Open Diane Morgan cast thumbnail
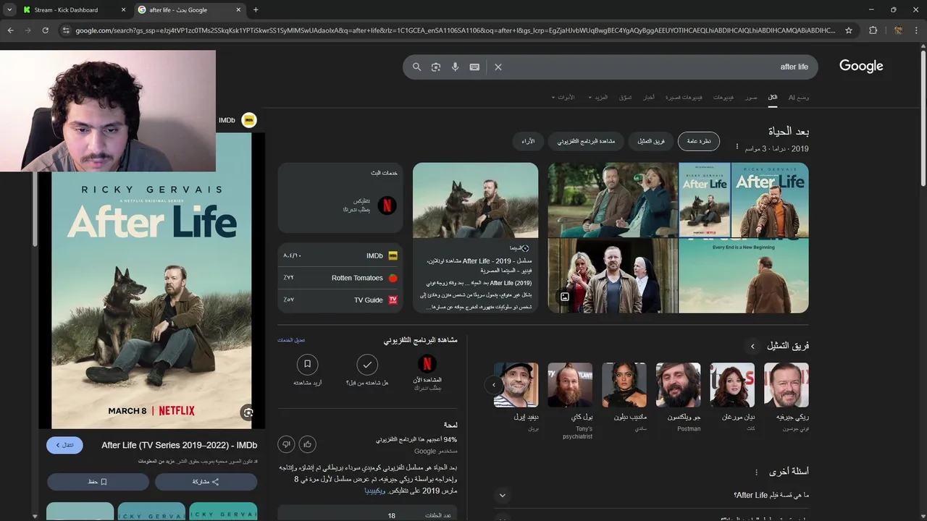Image resolution: width=927 pixels, height=521 pixels. [732, 385]
